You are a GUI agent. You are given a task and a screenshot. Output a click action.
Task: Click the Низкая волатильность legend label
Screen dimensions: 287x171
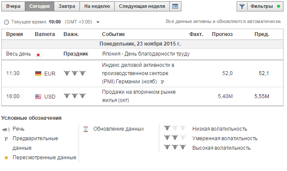click(x=220, y=129)
